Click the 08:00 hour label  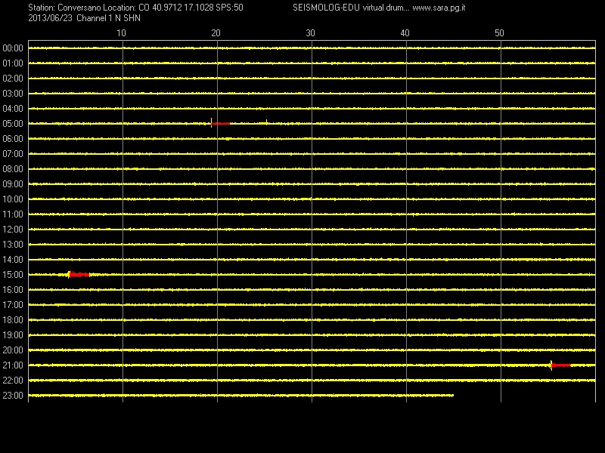pos(13,169)
